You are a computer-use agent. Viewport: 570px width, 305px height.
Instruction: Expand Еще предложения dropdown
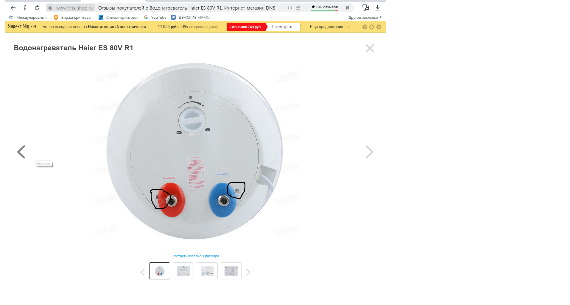coord(329,27)
